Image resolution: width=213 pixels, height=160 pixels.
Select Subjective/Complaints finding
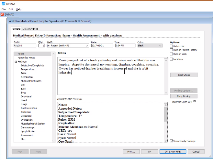click(x=32, y=65)
